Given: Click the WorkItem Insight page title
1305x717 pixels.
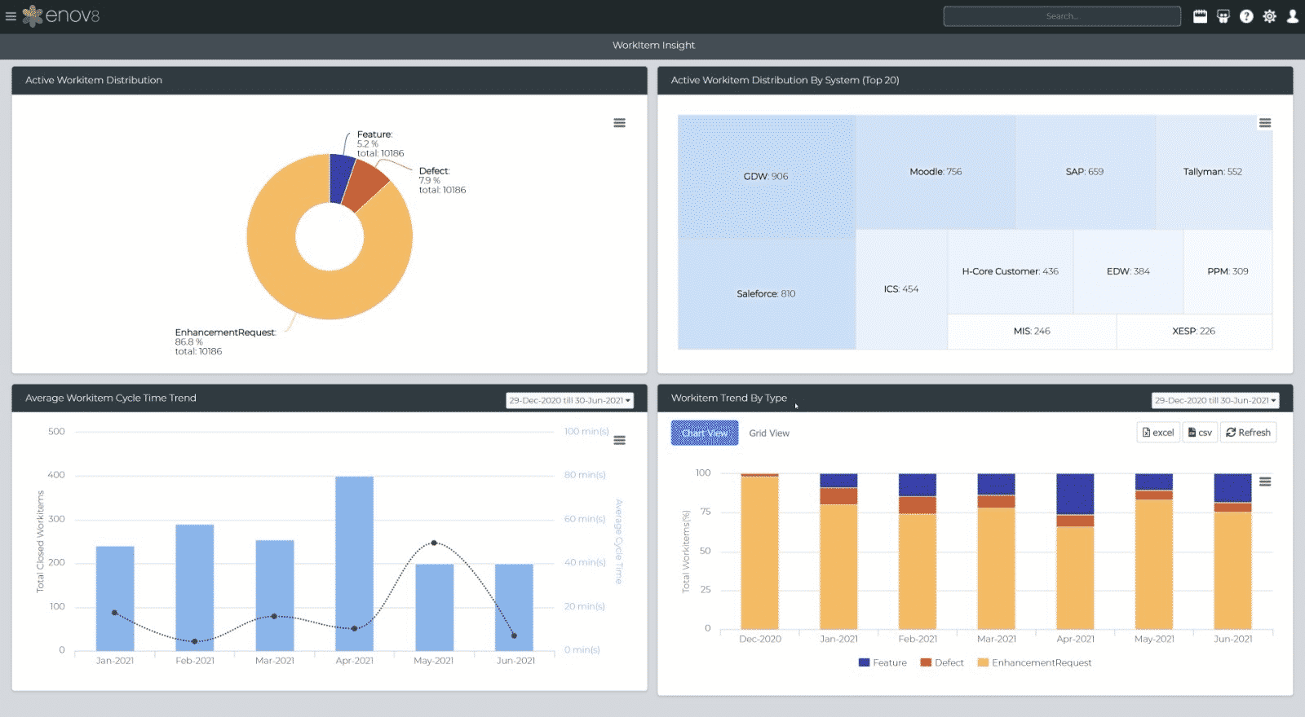Looking at the screenshot, I should pos(654,46).
